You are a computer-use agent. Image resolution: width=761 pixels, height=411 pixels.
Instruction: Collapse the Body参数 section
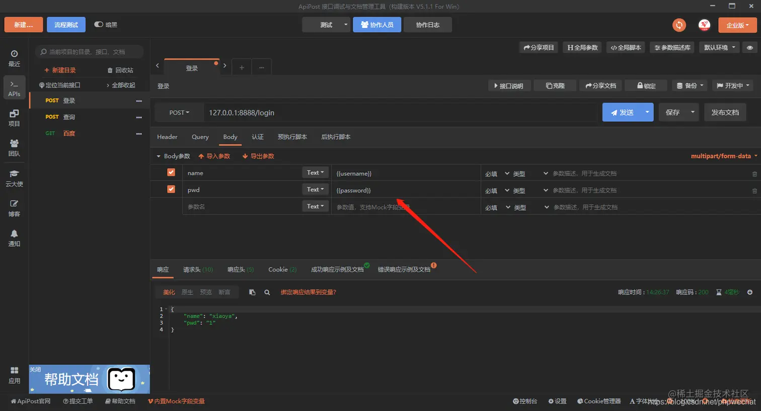pyautogui.click(x=159, y=156)
